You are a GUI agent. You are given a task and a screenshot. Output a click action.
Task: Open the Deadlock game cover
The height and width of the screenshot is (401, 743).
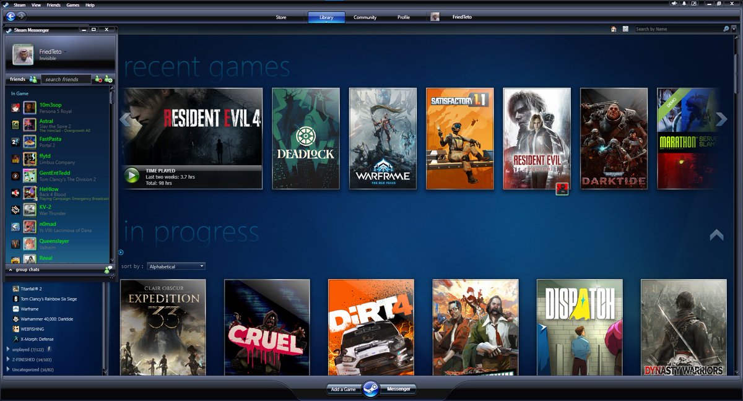(306, 139)
